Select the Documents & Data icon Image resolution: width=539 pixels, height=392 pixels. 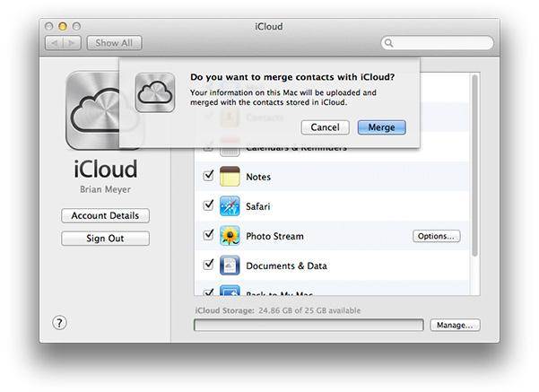230,266
